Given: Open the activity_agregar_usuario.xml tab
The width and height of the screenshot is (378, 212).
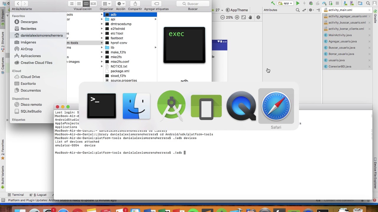Looking at the screenshot, I should (348, 16).
